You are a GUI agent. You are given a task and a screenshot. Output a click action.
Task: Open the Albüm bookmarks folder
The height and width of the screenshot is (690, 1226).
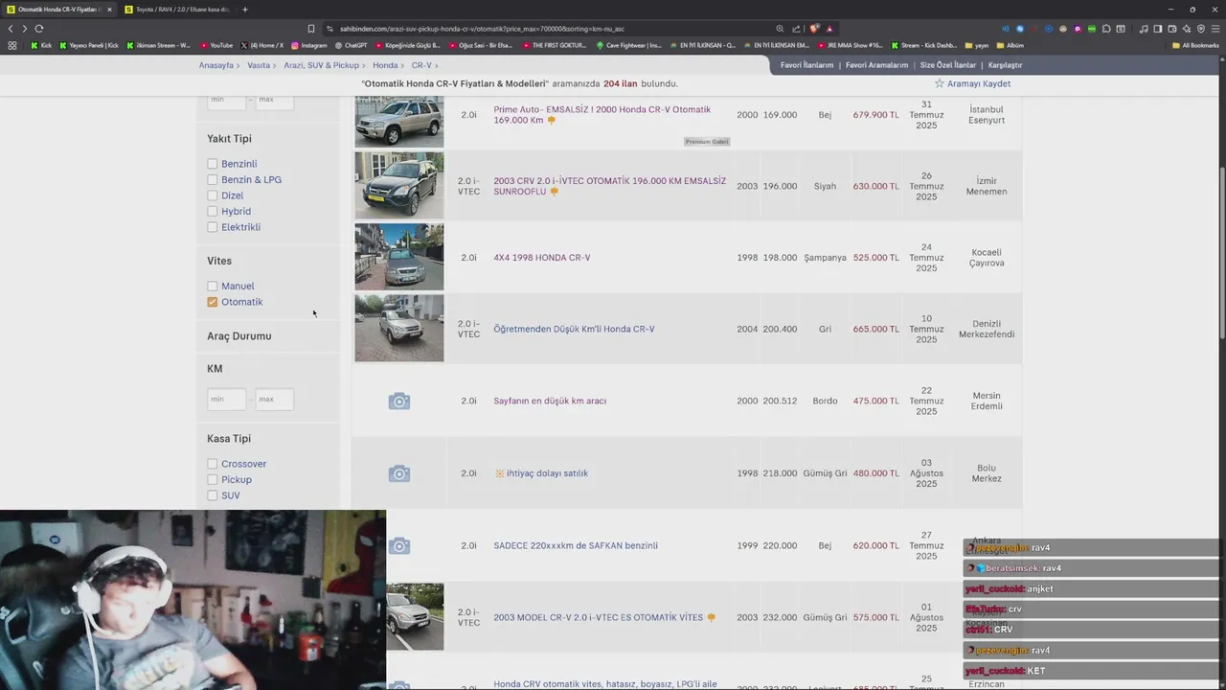click(1010, 45)
